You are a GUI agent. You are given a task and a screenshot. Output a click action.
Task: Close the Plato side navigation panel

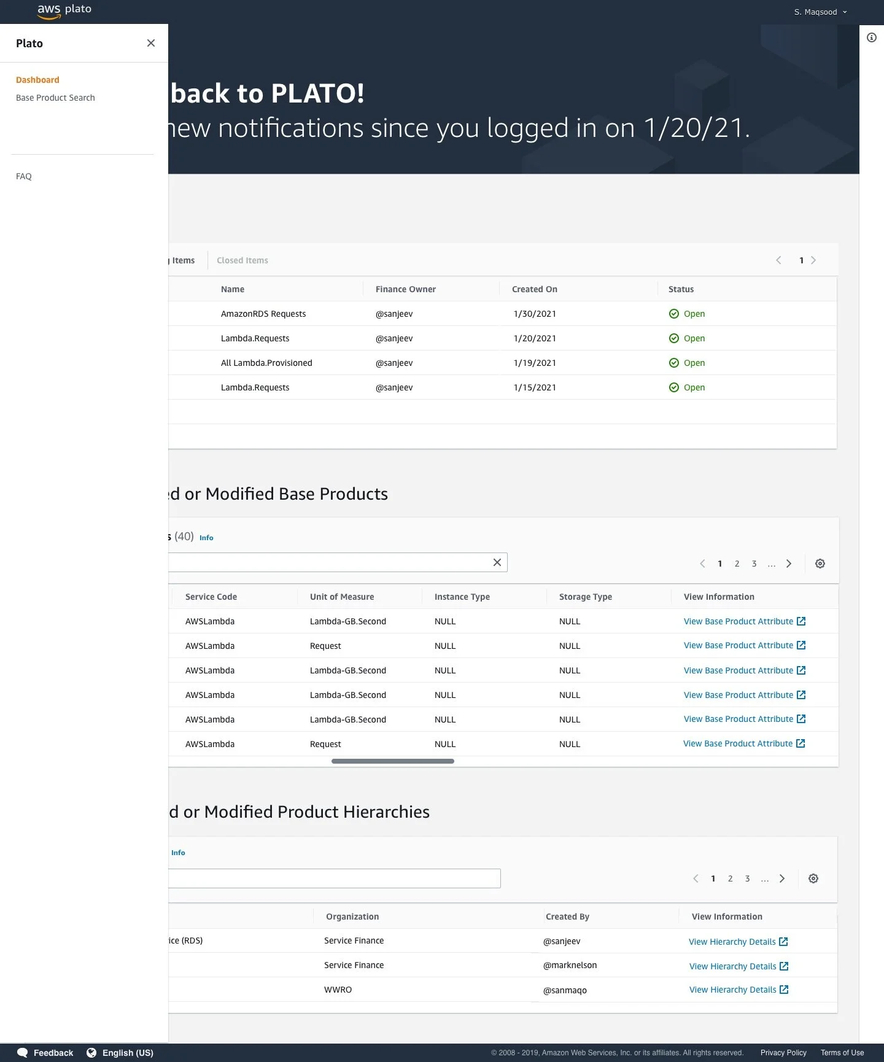tap(151, 43)
